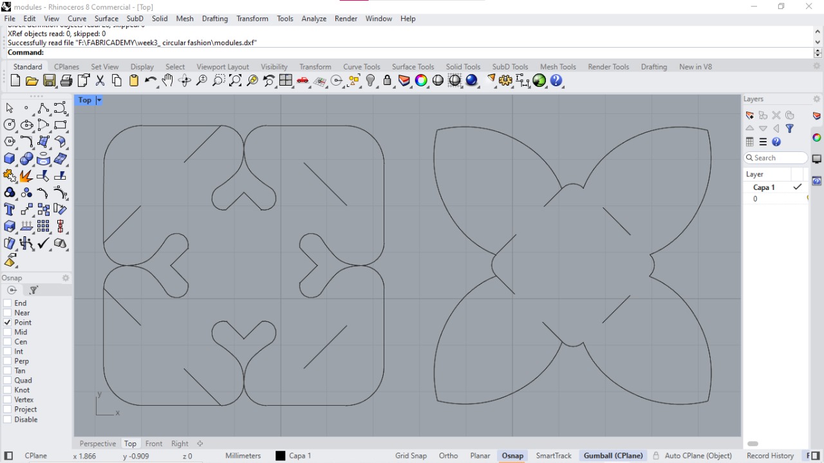
Task: Open the Curve menu
Action: (77, 19)
